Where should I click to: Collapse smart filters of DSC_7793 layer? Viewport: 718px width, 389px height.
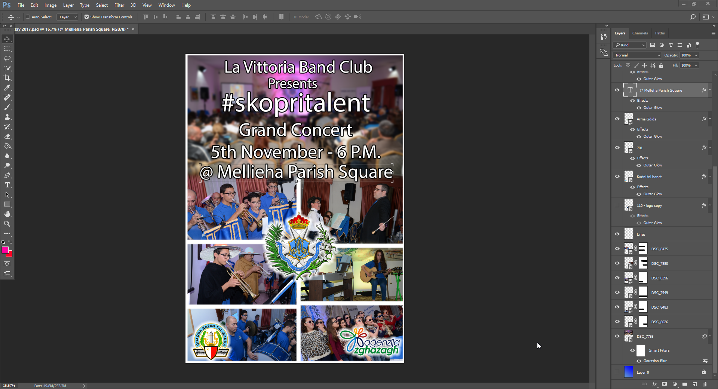tap(710, 336)
